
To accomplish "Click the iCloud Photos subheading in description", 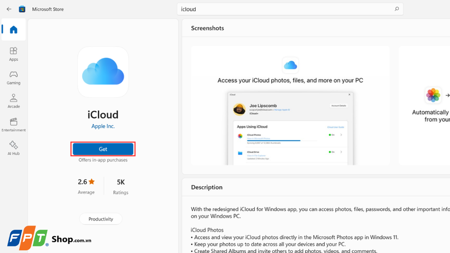I will (x=207, y=230).
